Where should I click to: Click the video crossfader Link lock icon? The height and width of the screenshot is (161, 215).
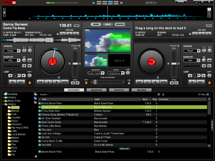click(129, 83)
